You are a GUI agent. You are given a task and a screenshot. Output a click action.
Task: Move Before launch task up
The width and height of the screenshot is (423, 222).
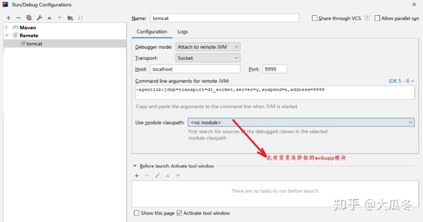tap(167, 176)
